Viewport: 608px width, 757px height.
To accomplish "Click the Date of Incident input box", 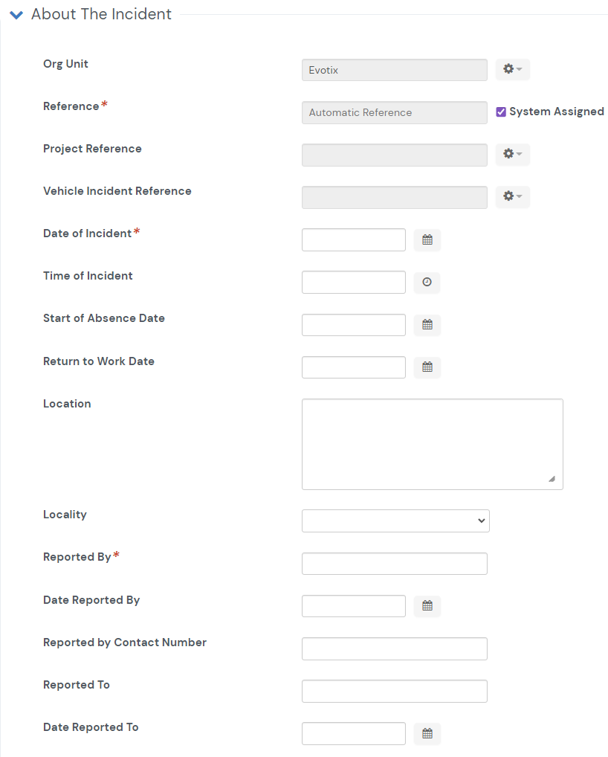I will pyautogui.click(x=354, y=240).
